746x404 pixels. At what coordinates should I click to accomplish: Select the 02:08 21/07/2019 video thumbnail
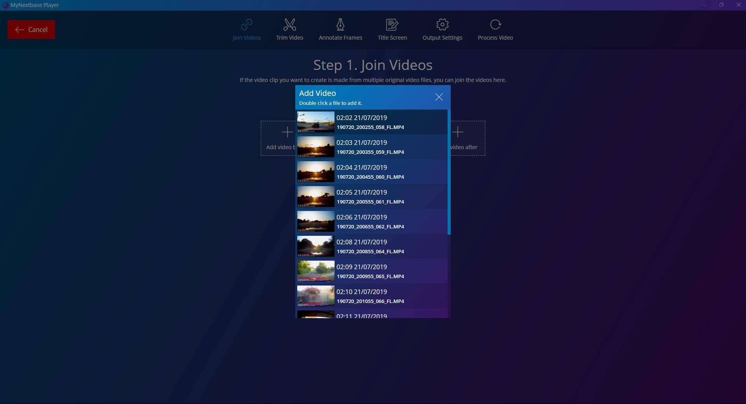(315, 246)
